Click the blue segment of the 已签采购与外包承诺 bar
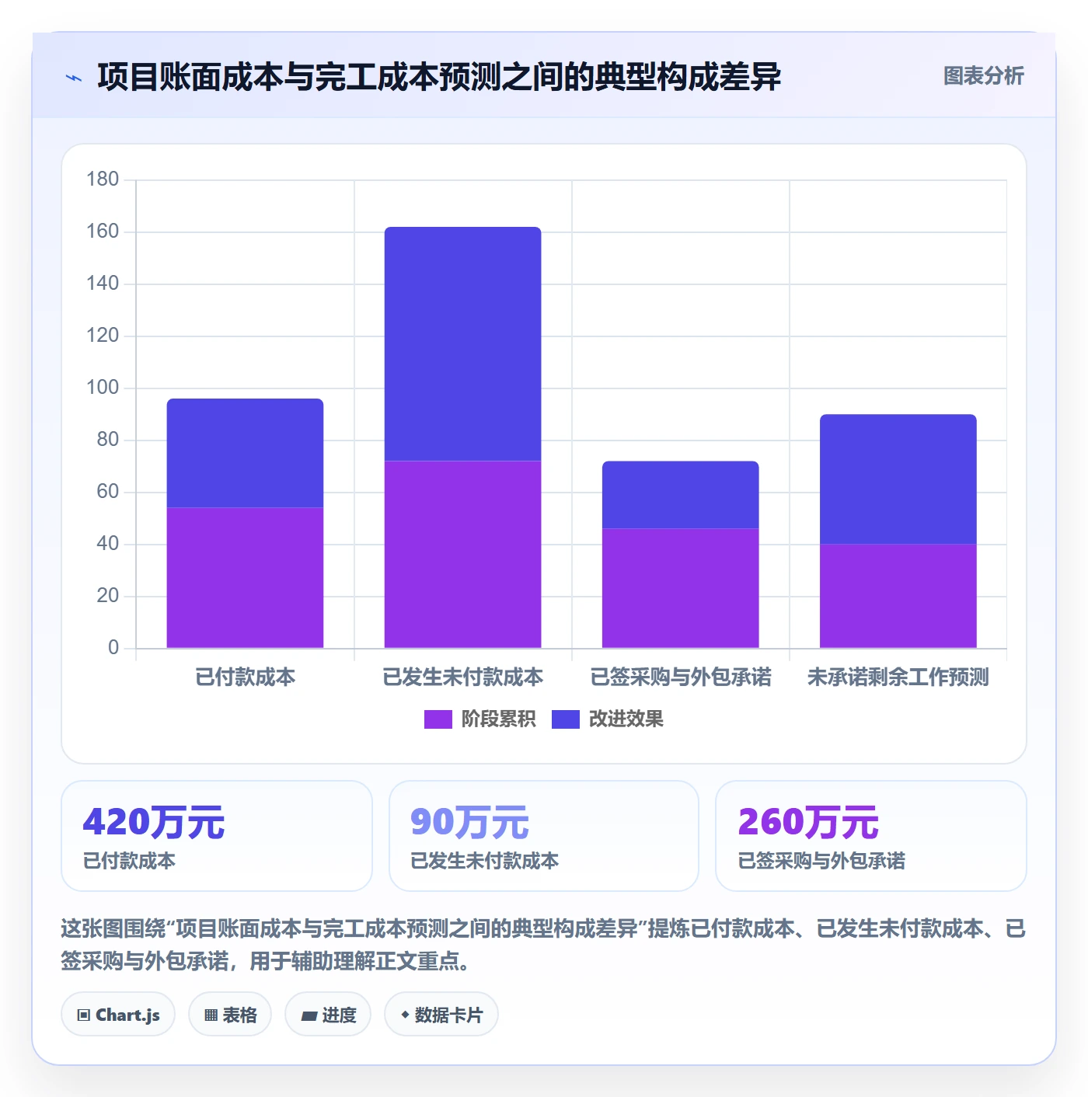Image resolution: width=1088 pixels, height=1097 pixels. click(680, 495)
